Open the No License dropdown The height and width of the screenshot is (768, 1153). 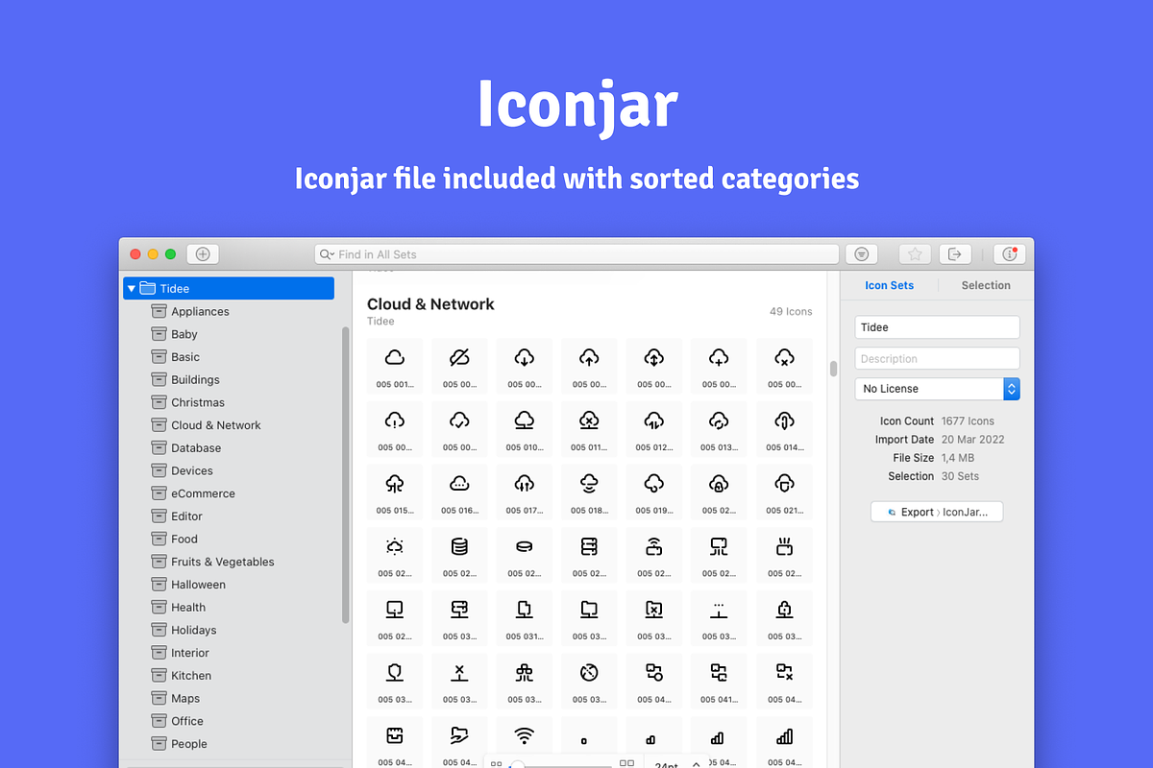coord(937,389)
